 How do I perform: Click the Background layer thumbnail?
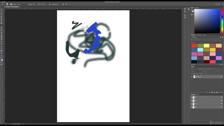pyautogui.click(x=194, y=77)
